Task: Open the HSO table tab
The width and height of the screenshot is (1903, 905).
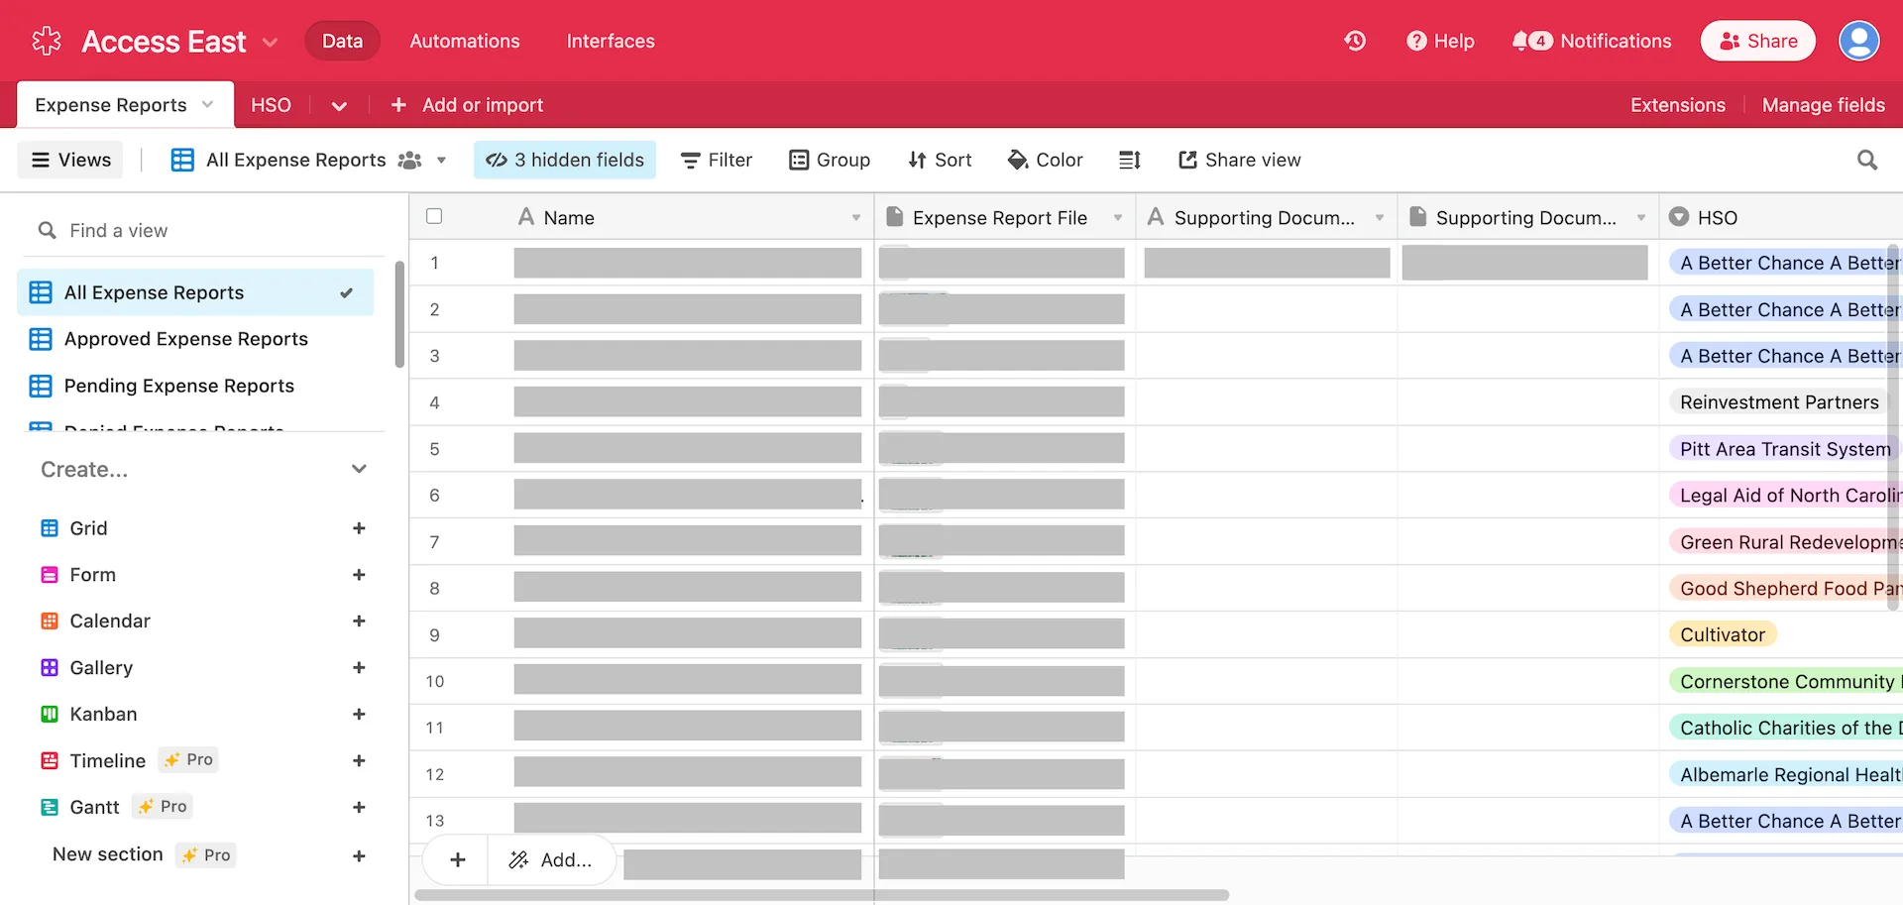Action: tap(271, 104)
